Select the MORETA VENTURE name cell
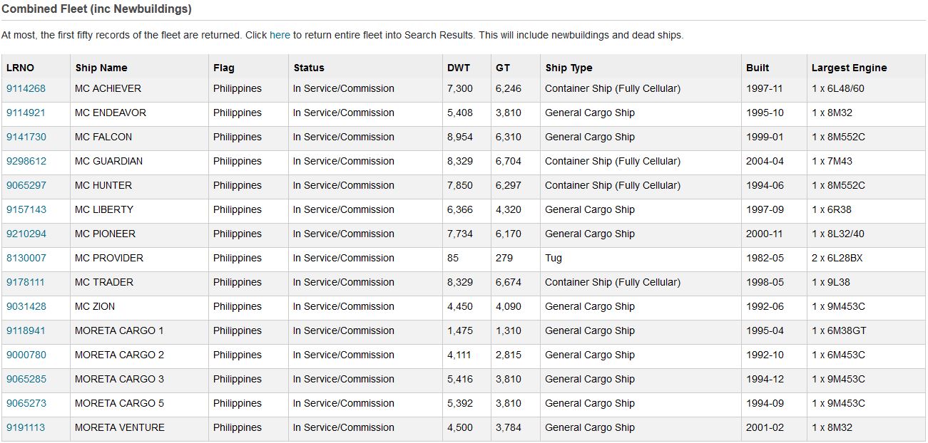 (x=139, y=427)
